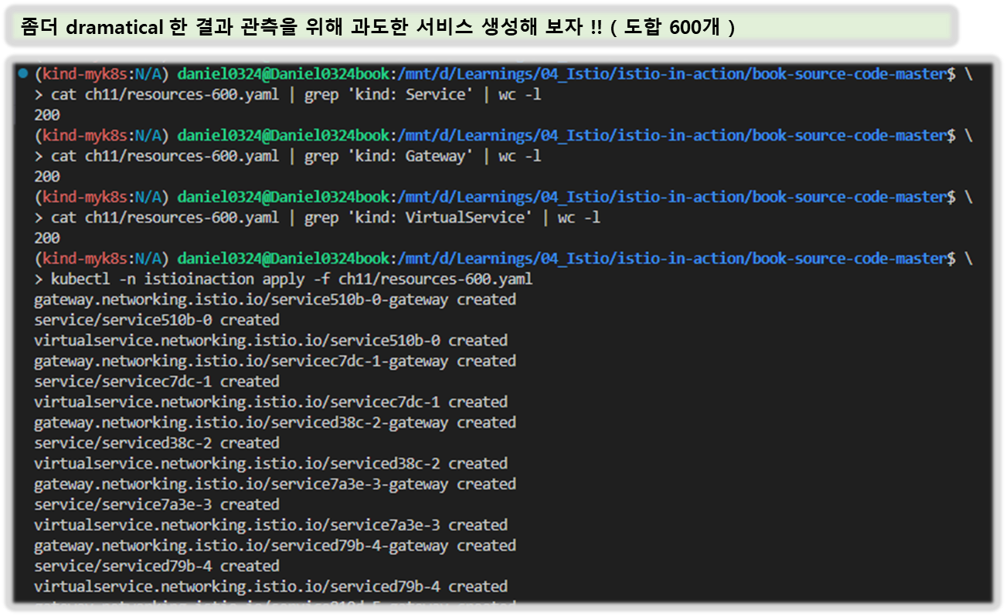Click line 'service510b-0-gateway created'
The image size is (1006, 616).
tap(275, 300)
